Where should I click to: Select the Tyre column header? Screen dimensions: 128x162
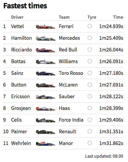[x=92, y=17]
